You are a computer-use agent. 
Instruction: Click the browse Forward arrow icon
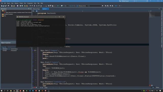coord(120,6)
